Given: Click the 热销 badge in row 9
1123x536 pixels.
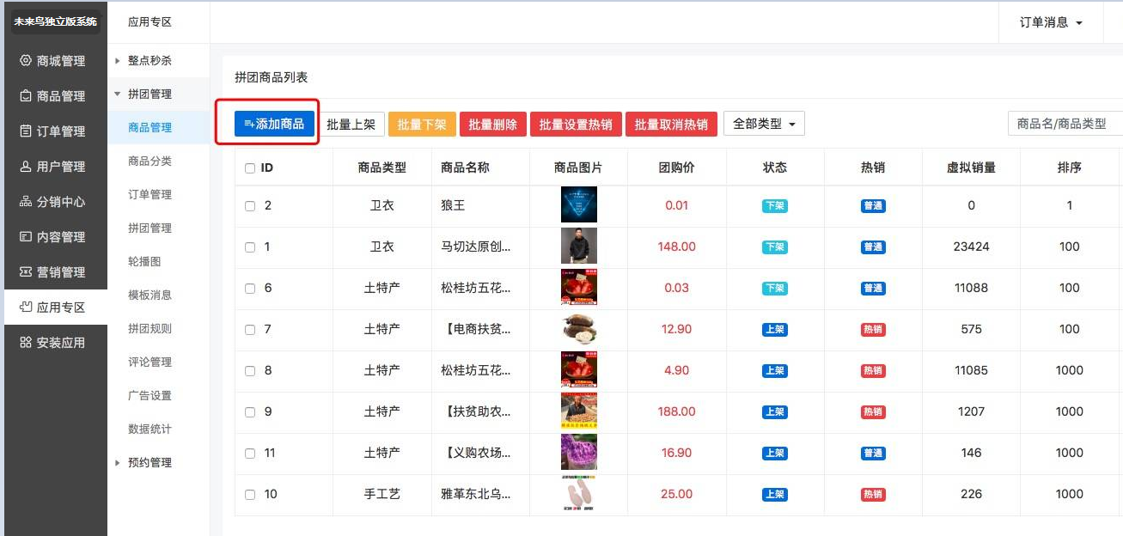Looking at the screenshot, I should (x=873, y=412).
